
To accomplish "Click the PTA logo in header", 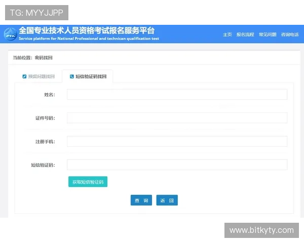I will [x=11, y=34].
